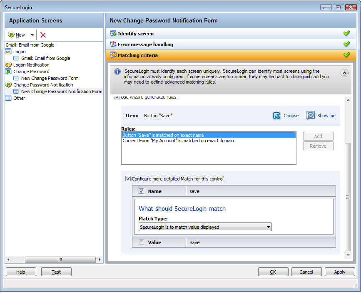Click the right scroll arrow in Application Screens
This screenshot has height=299, width=361.
[100, 259]
